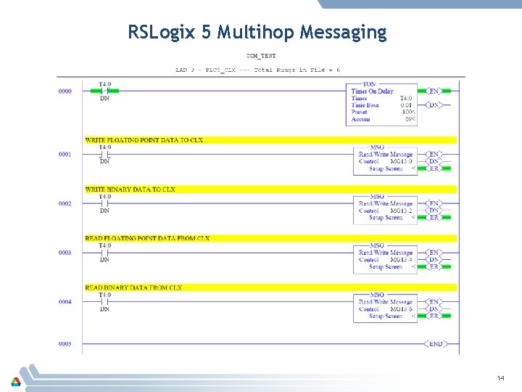Viewport: 522px width, 392px height.
Task: Click the LAD 3 - PLC5_CLX file header line
Action: [x=257, y=70]
